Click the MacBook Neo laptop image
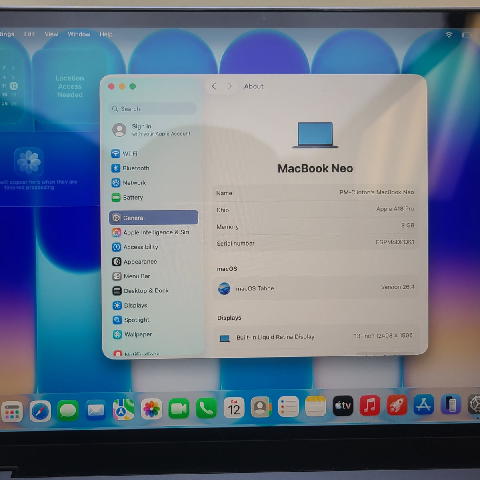Image resolution: width=480 pixels, height=480 pixels. point(315,136)
